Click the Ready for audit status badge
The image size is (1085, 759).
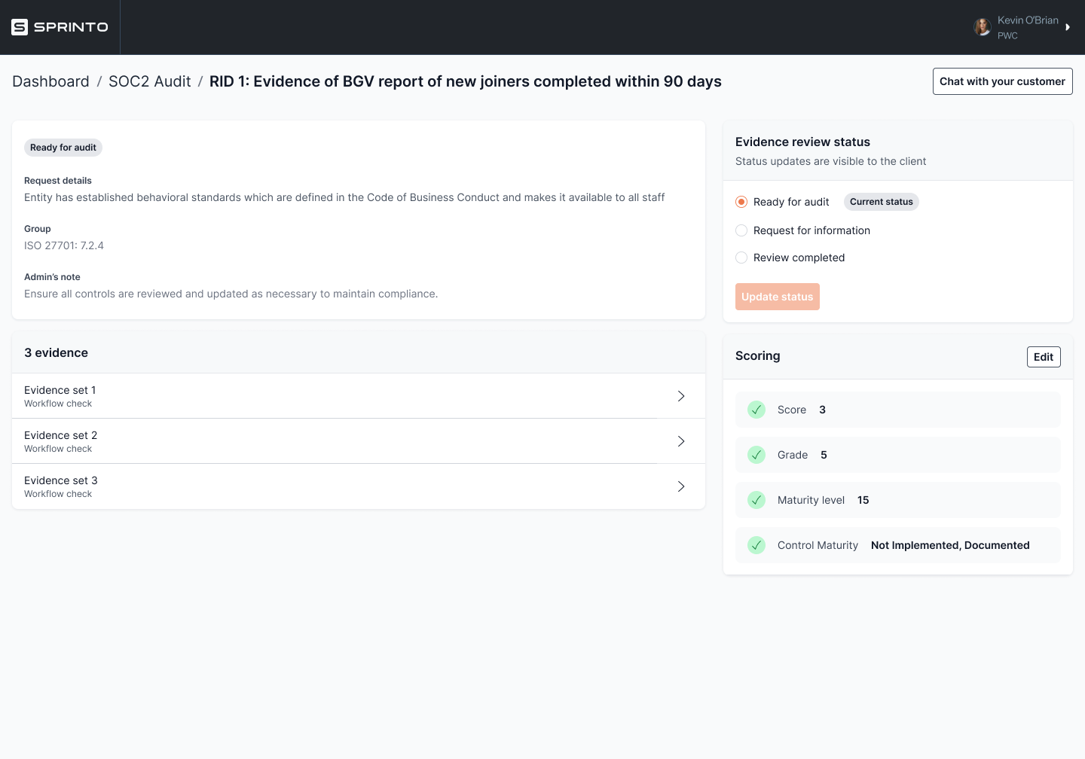pos(63,148)
